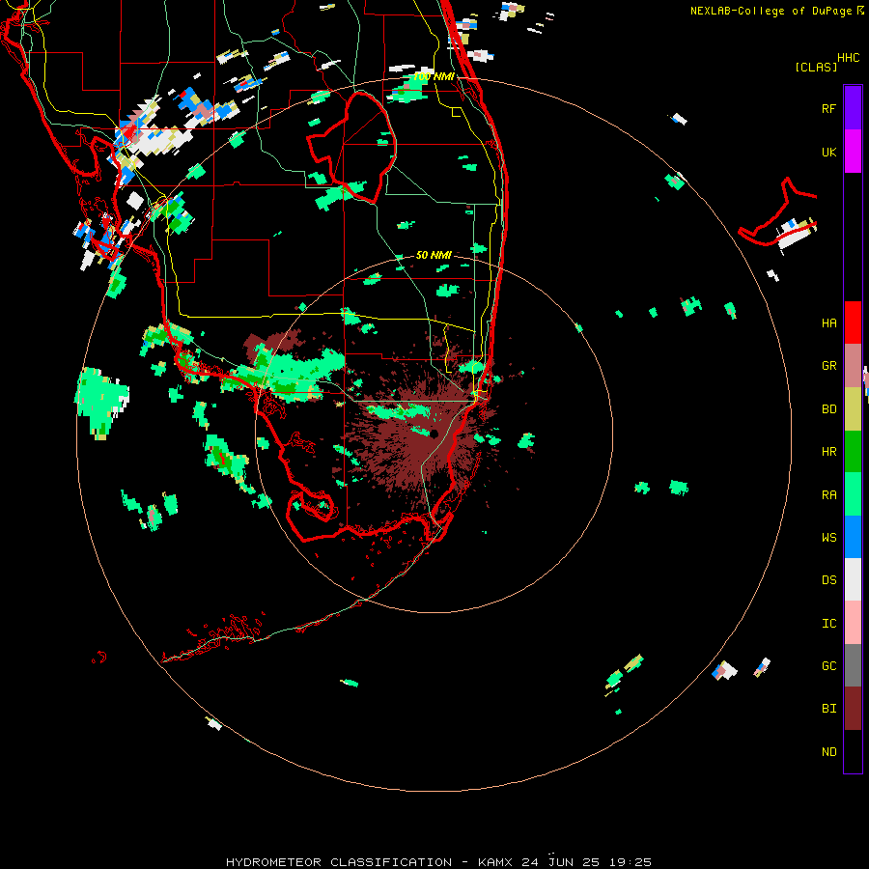The image size is (869, 869).
Task: Click the HA legend label
Action: click(x=828, y=323)
